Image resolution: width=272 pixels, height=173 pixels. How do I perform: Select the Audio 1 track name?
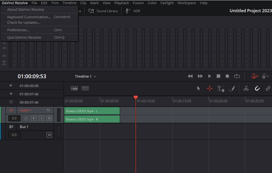click(x=25, y=110)
